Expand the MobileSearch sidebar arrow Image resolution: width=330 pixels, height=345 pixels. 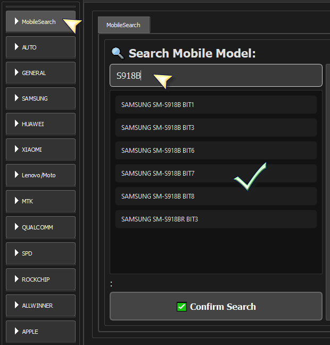(x=16, y=21)
